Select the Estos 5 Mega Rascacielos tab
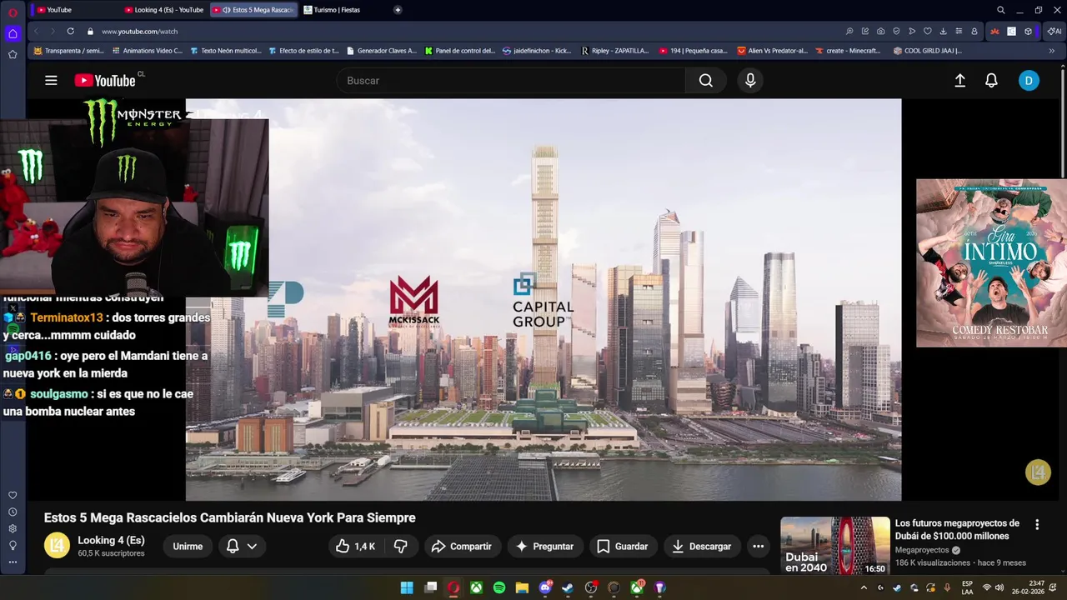This screenshot has height=600, width=1067. 254,10
